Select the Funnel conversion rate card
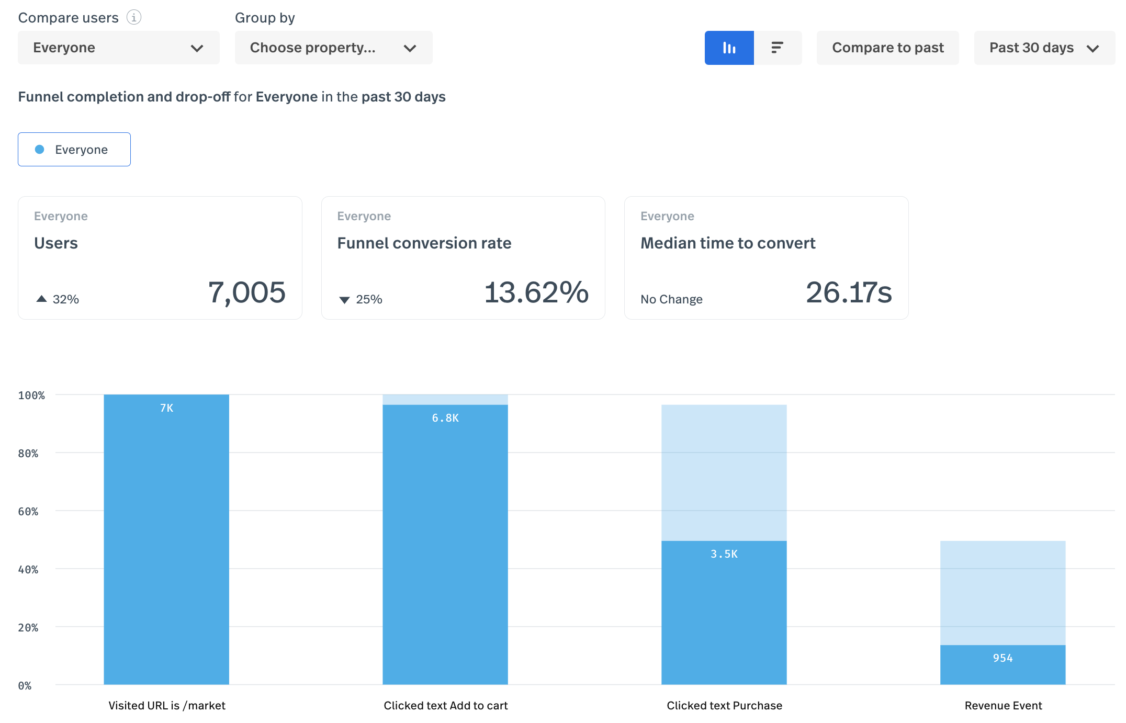The height and width of the screenshot is (723, 1126). [463, 258]
